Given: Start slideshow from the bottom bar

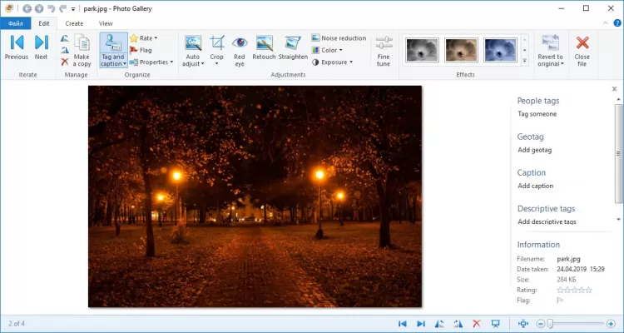Looking at the screenshot, I should (x=495, y=323).
